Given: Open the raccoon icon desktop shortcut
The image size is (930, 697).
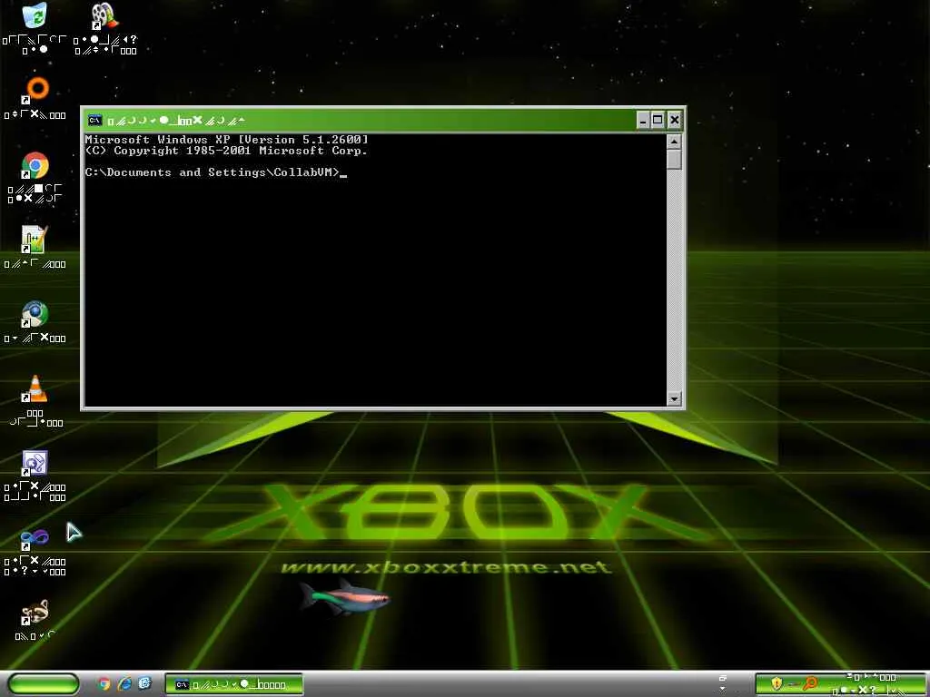Looking at the screenshot, I should tap(35, 613).
